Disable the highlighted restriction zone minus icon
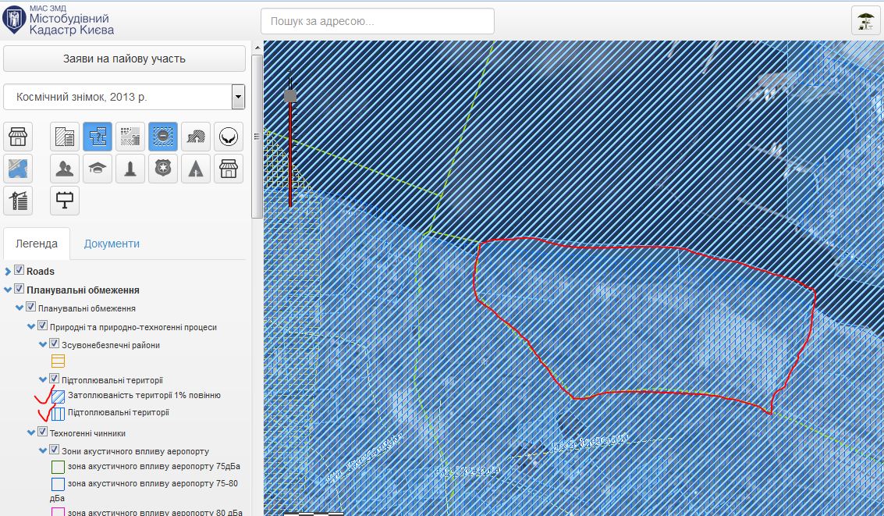The height and width of the screenshot is (516, 884). click(162, 137)
